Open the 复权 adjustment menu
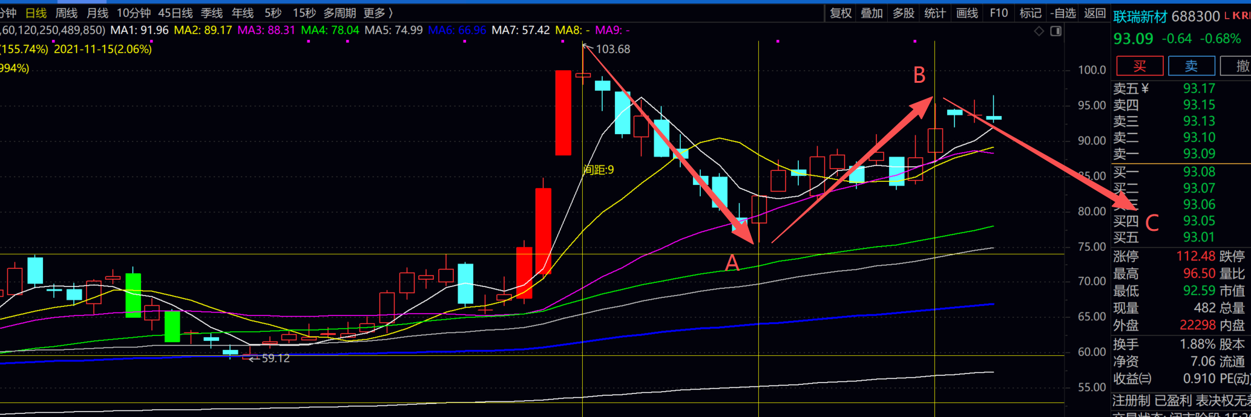The width and height of the screenshot is (1251, 417). [x=841, y=13]
